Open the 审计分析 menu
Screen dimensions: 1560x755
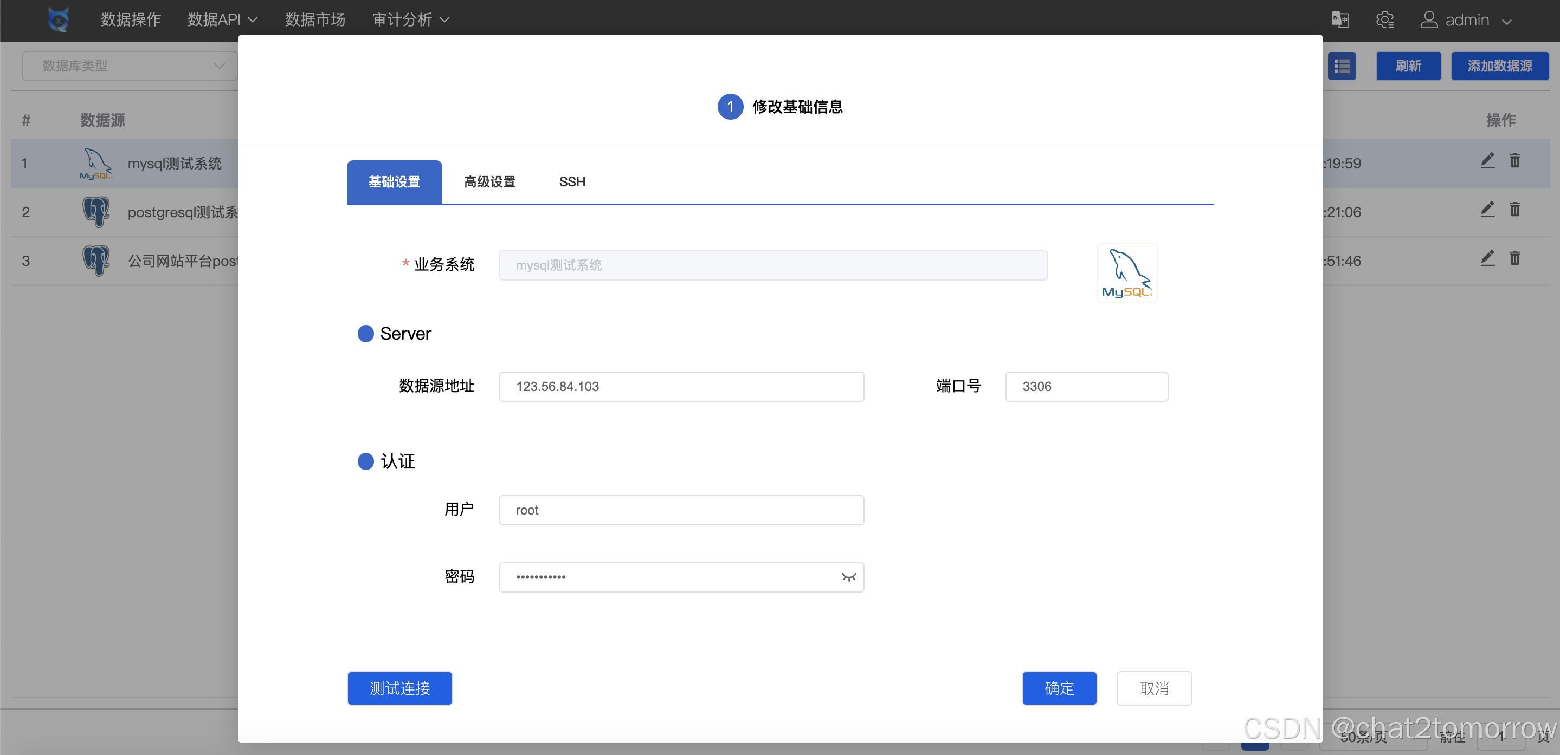coord(410,20)
